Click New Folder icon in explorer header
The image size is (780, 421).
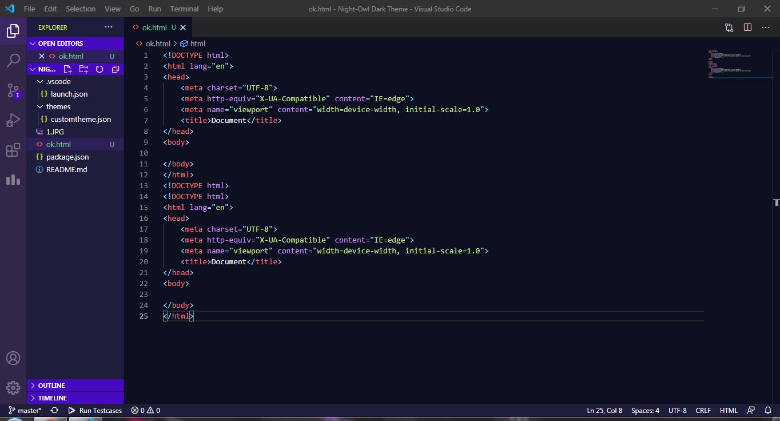click(83, 69)
